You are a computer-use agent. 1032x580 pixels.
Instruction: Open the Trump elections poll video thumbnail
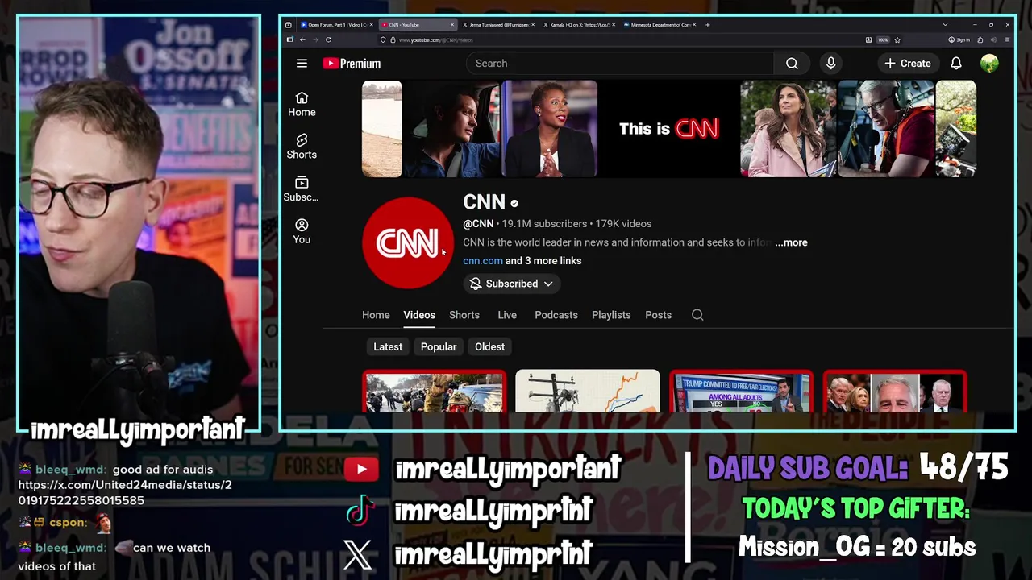pyautogui.click(x=741, y=391)
